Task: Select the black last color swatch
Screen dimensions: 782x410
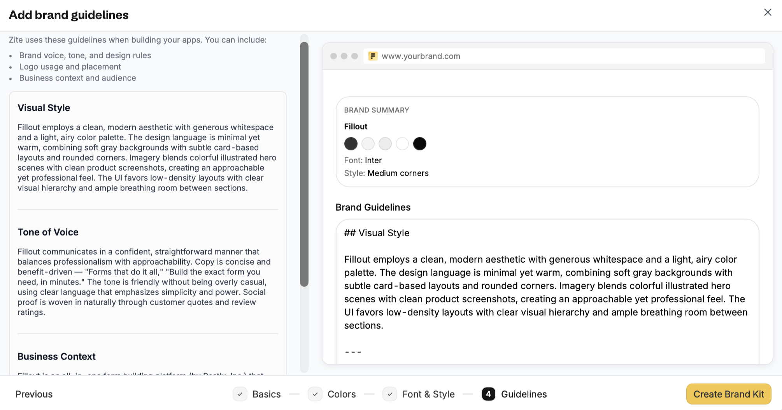Action: (x=419, y=144)
